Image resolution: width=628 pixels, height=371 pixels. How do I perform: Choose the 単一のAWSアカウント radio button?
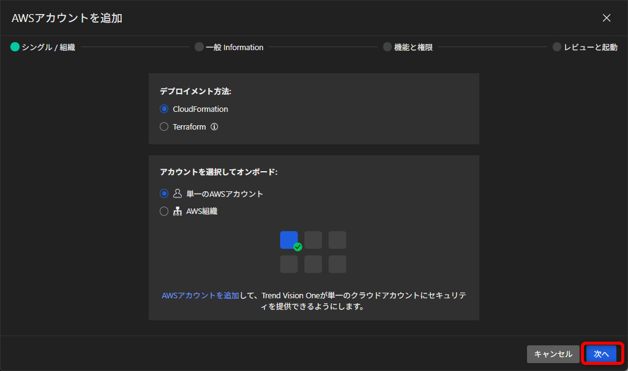pyautogui.click(x=164, y=194)
